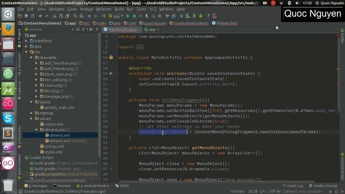The height and width of the screenshot is (194, 345).
Task: Click the Cut scissors icon
Action: pyautogui.click(x=54, y=16)
